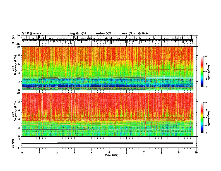Click the "-3" label on ch.2 color bar
Image resolution: width=221 pixels, height=171 pixels.
(x=206, y=103)
